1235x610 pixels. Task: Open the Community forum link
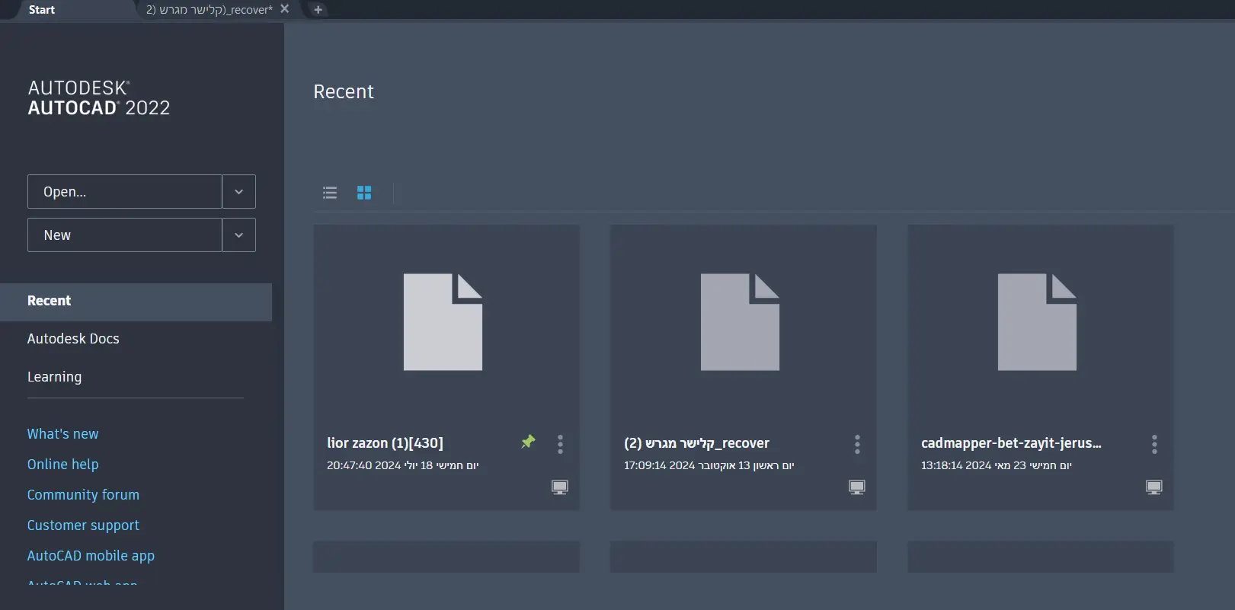[x=83, y=494]
